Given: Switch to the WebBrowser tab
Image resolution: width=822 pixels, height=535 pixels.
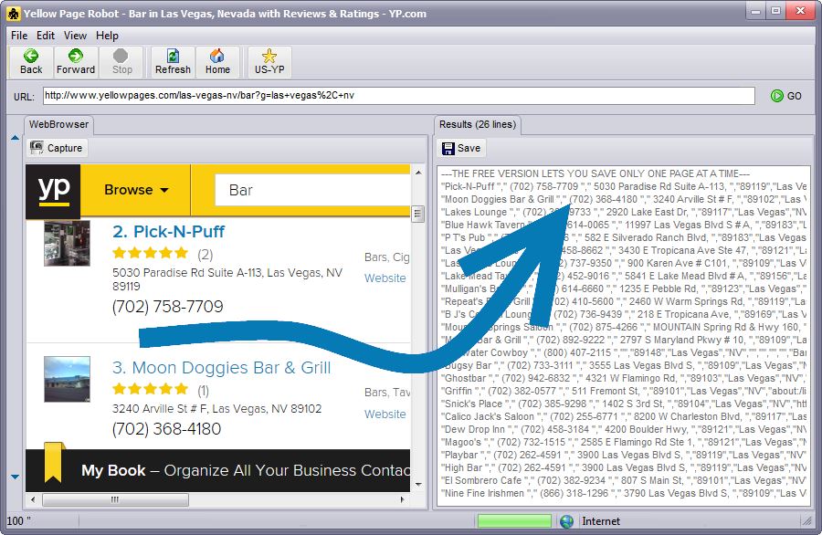Looking at the screenshot, I should tap(58, 124).
